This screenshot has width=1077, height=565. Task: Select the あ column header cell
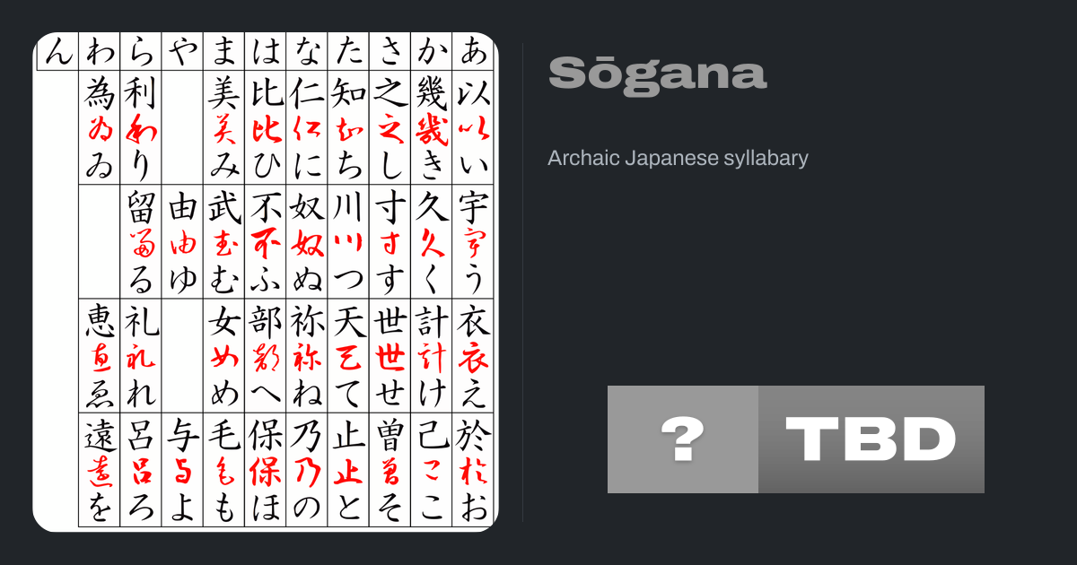tap(473, 54)
